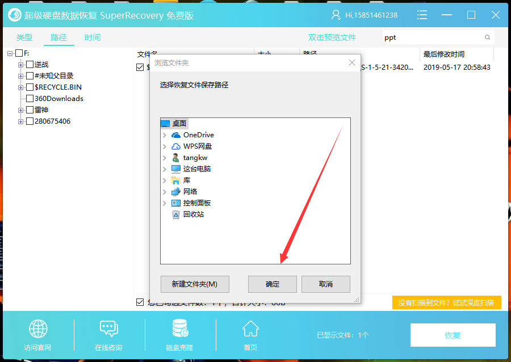Select the OneDrive cloud icon
This screenshot has width=511, height=362.
click(x=176, y=135)
